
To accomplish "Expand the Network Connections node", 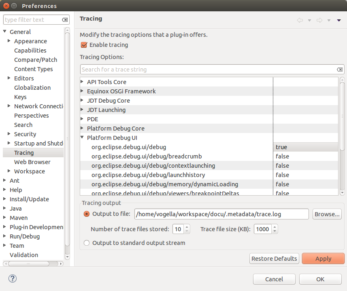I will [x=9, y=105].
